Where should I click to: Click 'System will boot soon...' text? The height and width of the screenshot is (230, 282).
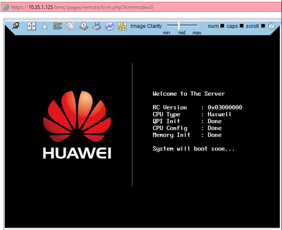point(193,149)
